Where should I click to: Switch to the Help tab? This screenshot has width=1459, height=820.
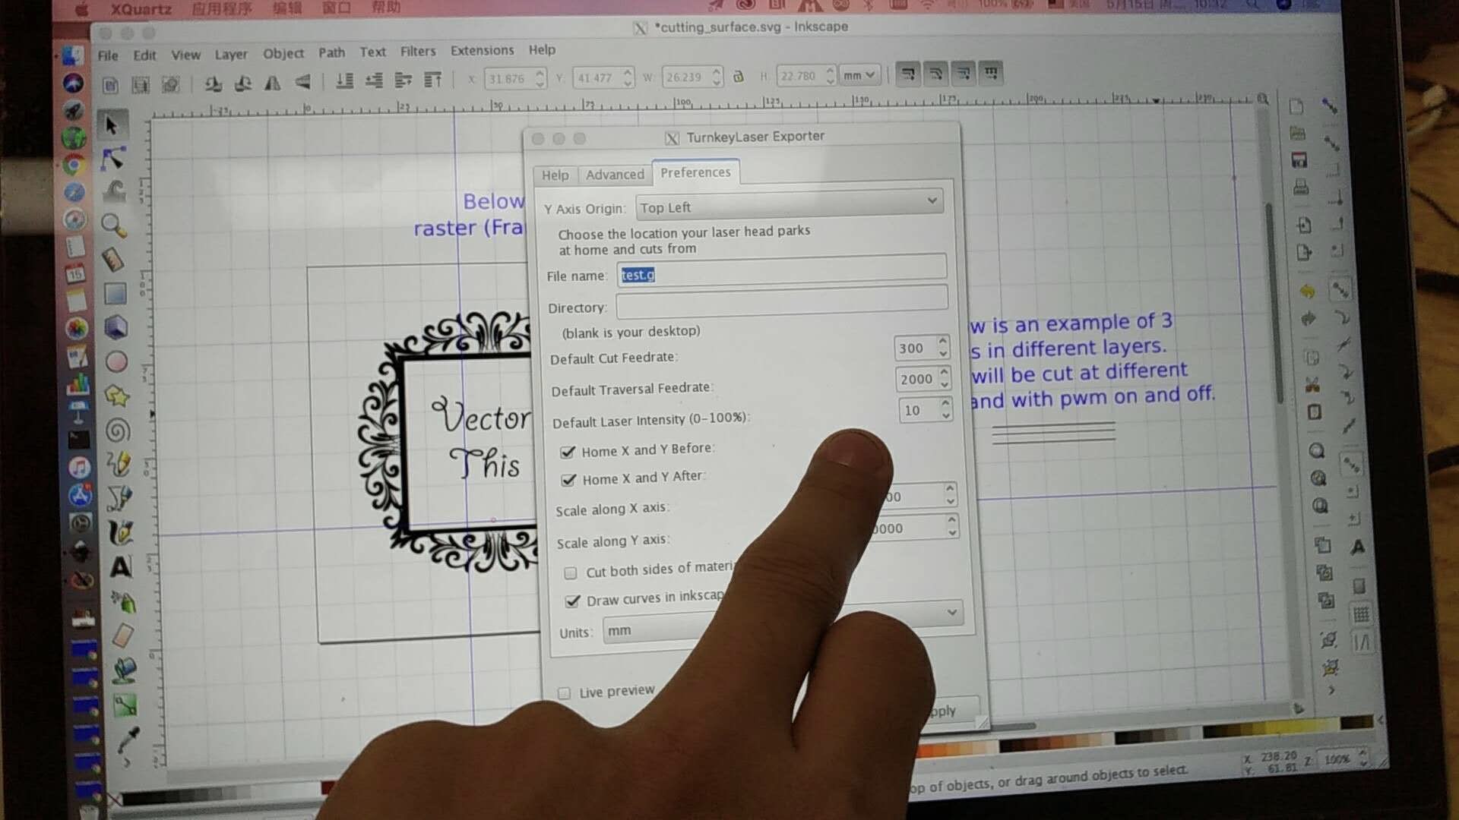(555, 175)
